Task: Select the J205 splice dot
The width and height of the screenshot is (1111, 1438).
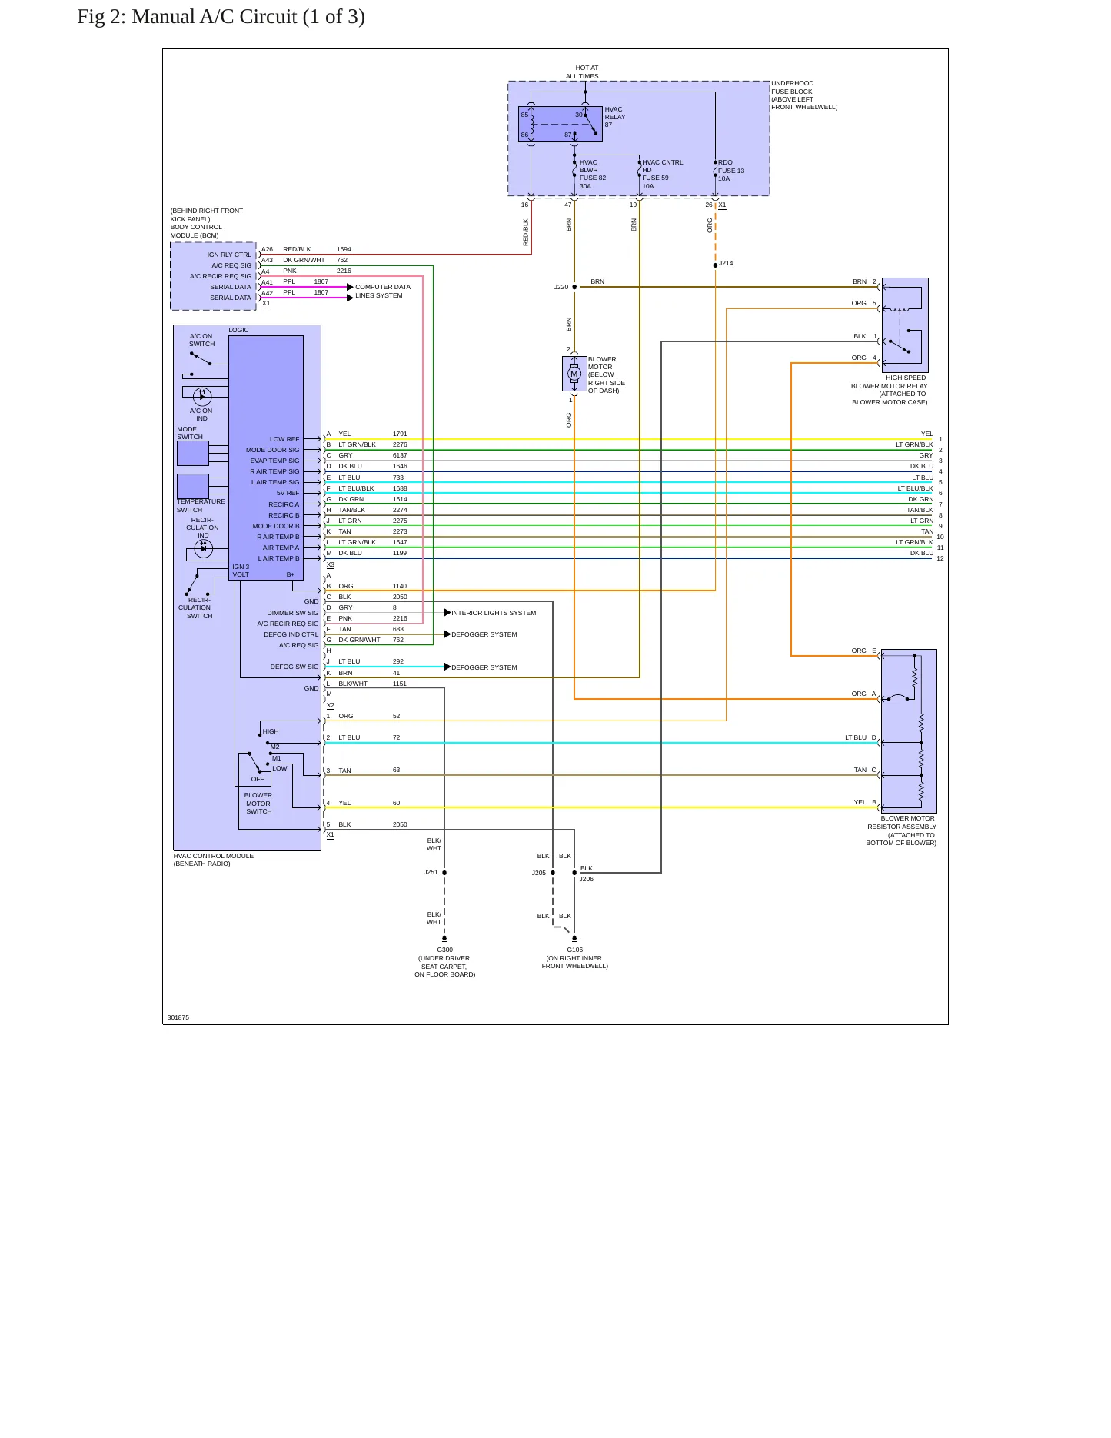Action: (553, 873)
